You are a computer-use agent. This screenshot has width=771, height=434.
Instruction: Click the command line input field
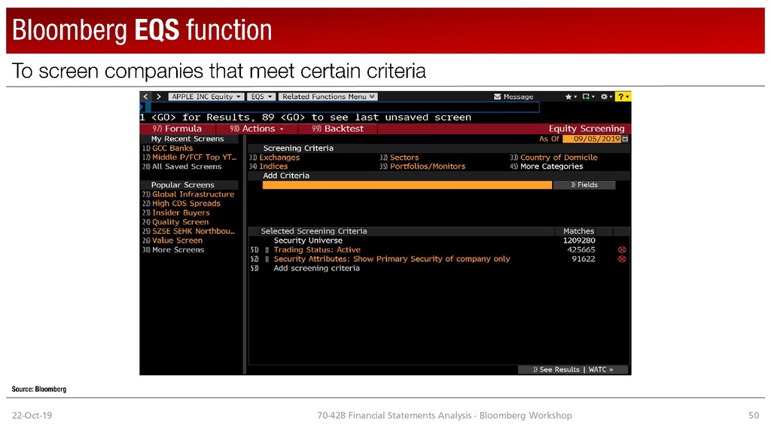click(343, 107)
